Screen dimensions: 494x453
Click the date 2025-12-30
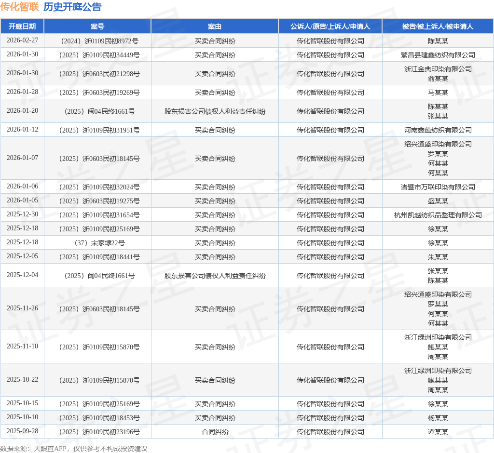pos(22,214)
